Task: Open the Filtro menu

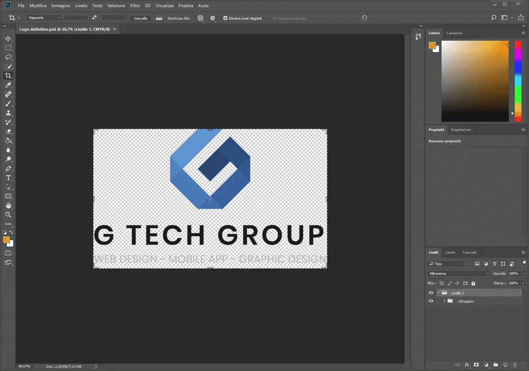Action: tap(135, 6)
